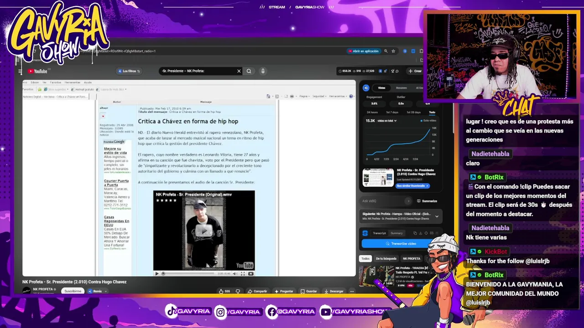Save video with Guardar button
This screenshot has height=328, width=584.
pos(308,291)
